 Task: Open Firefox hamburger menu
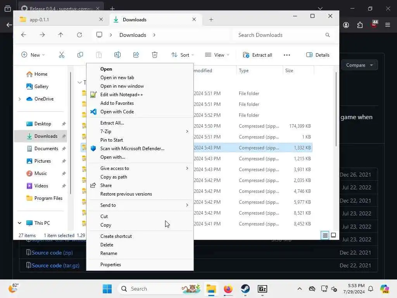[388, 25]
